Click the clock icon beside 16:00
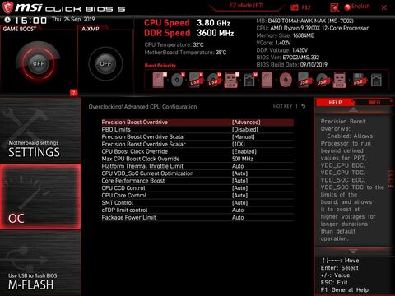The height and width of the screenshot is (296, 395). [x=7, y=20]
